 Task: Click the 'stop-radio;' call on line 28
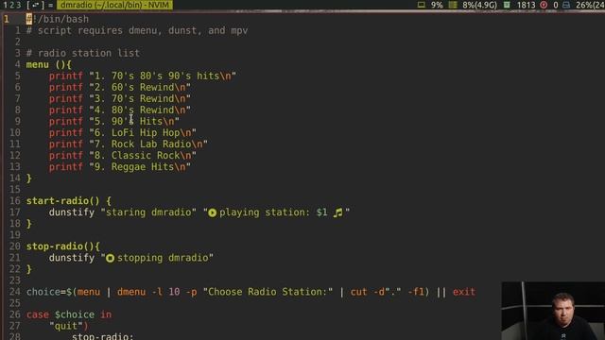click(103, 336)
